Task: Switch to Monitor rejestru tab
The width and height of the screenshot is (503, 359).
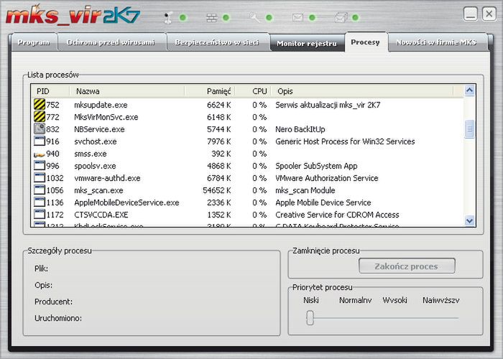Action: pyautogui.click(x=307, y=43)
